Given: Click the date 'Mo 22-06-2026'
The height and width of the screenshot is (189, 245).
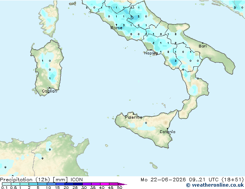Looking at the screenshot, I should click(x=163, y=180).
